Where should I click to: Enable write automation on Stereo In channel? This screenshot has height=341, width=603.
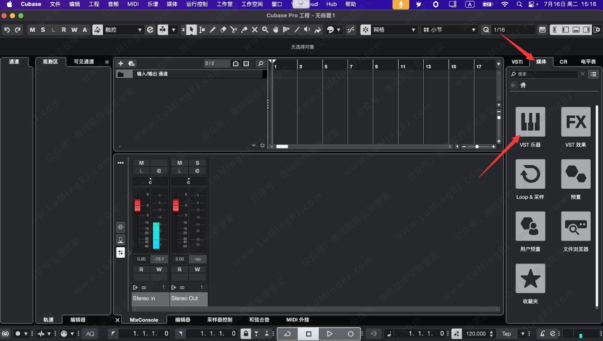pyautogui.click(x=159, y=270)
